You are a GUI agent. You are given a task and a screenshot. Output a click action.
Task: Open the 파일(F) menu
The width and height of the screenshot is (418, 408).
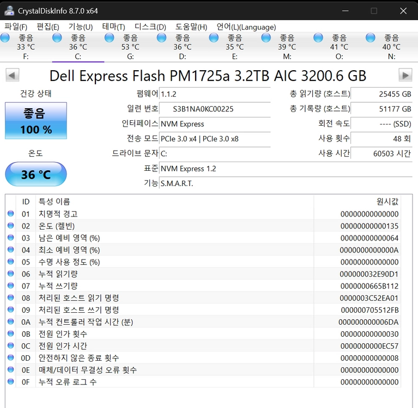click(x=16, y=27)
